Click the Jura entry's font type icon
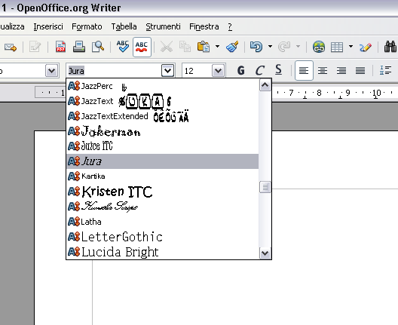Image resolution: width=398 pixels, height=325 pixels. [74, 161]
